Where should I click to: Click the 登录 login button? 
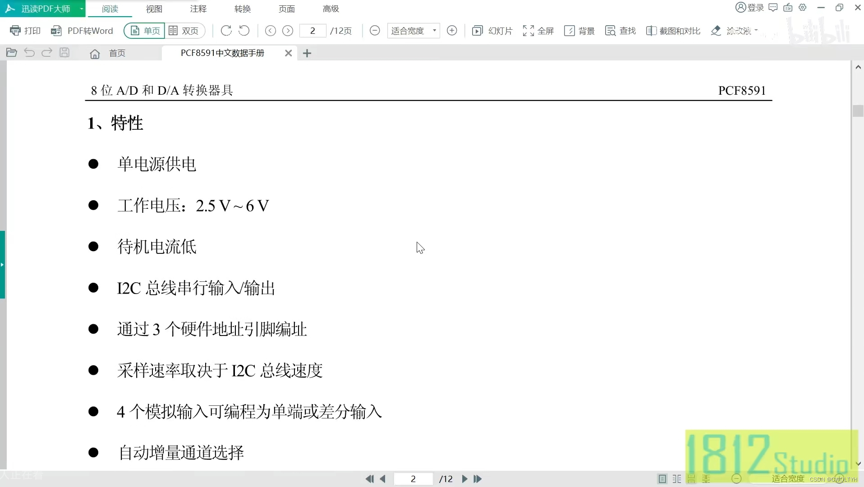tap(749, 7)
